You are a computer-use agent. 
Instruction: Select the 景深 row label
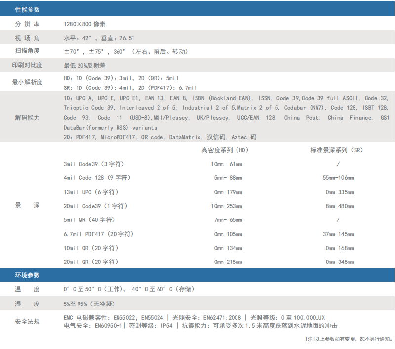pyautogui.click(x=27, y=205)
